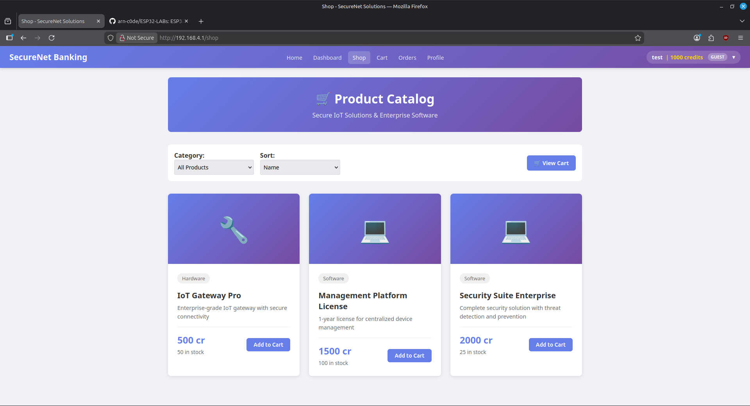This screenshot has width=750, height=406.
Task: Click the 2000 cr price text
Action: coord(476,340)
